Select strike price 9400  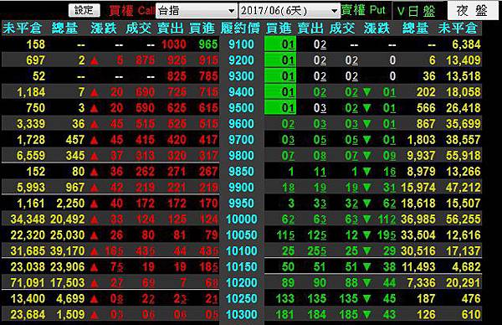(x=242, y=92)
